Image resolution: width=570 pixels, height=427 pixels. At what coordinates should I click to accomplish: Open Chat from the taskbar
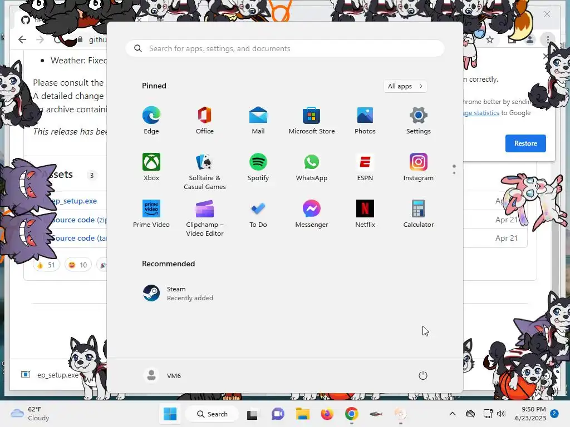[x=278, y=414]
